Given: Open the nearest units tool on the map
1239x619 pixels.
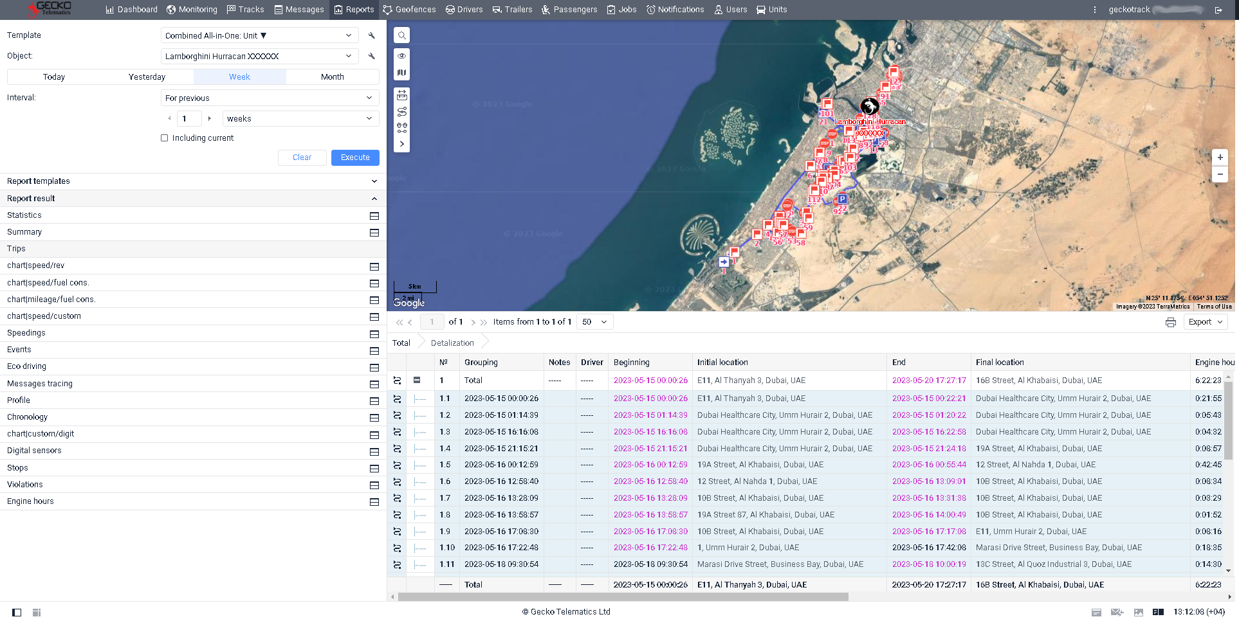Looking at the screenshot, I should 401,127.
